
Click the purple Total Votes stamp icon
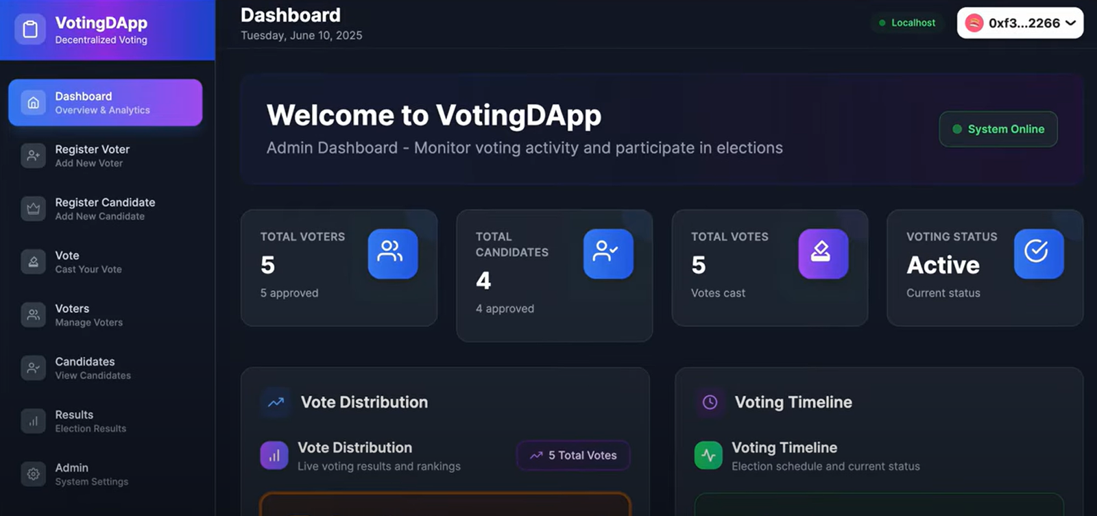823,254
